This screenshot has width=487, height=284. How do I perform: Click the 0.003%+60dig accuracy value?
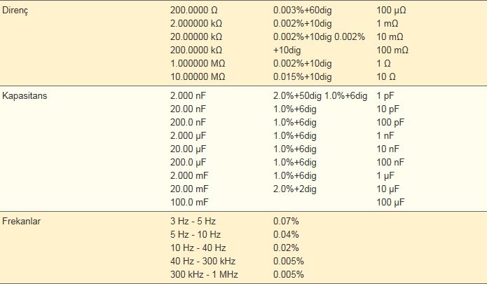[x=303, y=11]
